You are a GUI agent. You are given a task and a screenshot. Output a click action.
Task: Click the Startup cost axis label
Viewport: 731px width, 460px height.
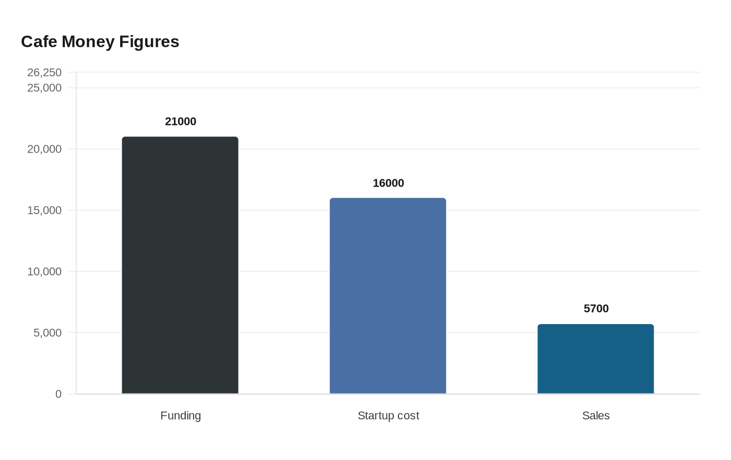coord(388,416)
